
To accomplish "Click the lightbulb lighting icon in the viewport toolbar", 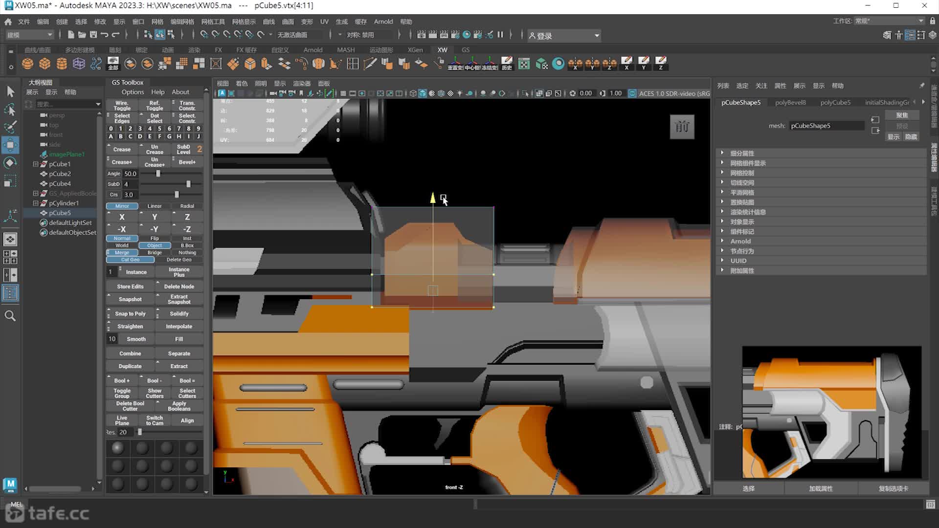I will pyautogui.click(x=460, y=93).
